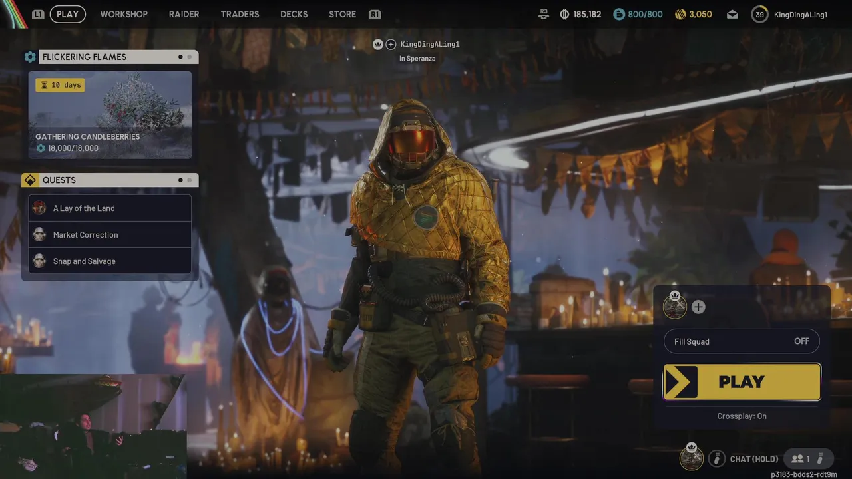Viewport: 852px width, 479px height.
Task: Open the A Lay of the Land quest
Action: (110, 208)
